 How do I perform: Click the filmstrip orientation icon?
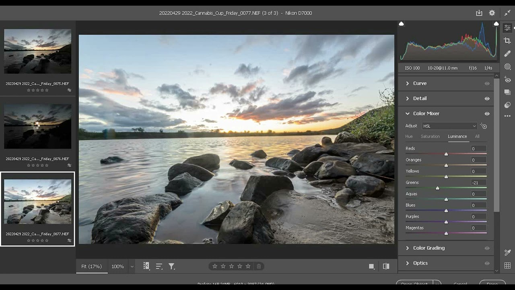pos(146,266)
